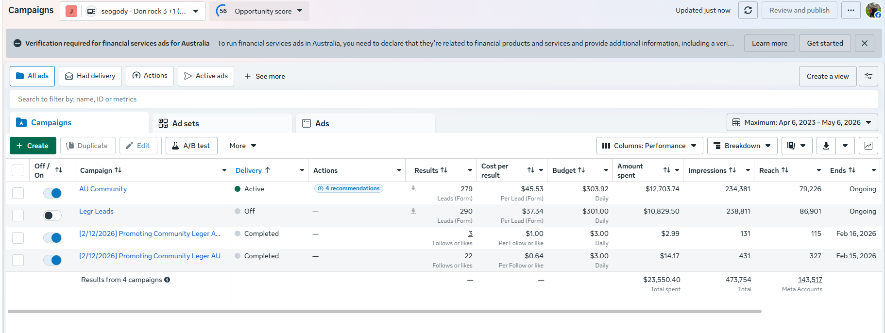This screenshot has width=885, height=333.
Task: Focus the search filter input field
Action: (444, 99)
